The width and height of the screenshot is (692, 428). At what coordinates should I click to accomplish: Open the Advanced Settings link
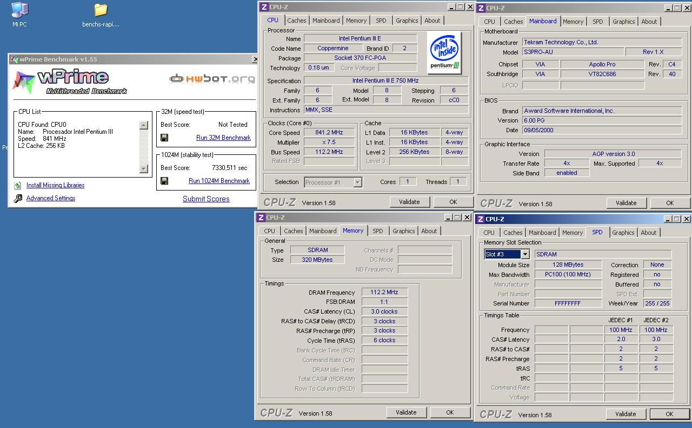coord(51,198)
